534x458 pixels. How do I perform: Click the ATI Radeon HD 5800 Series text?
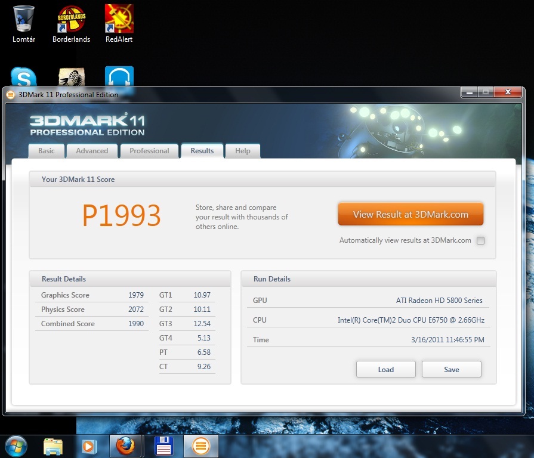pos(439,301)
